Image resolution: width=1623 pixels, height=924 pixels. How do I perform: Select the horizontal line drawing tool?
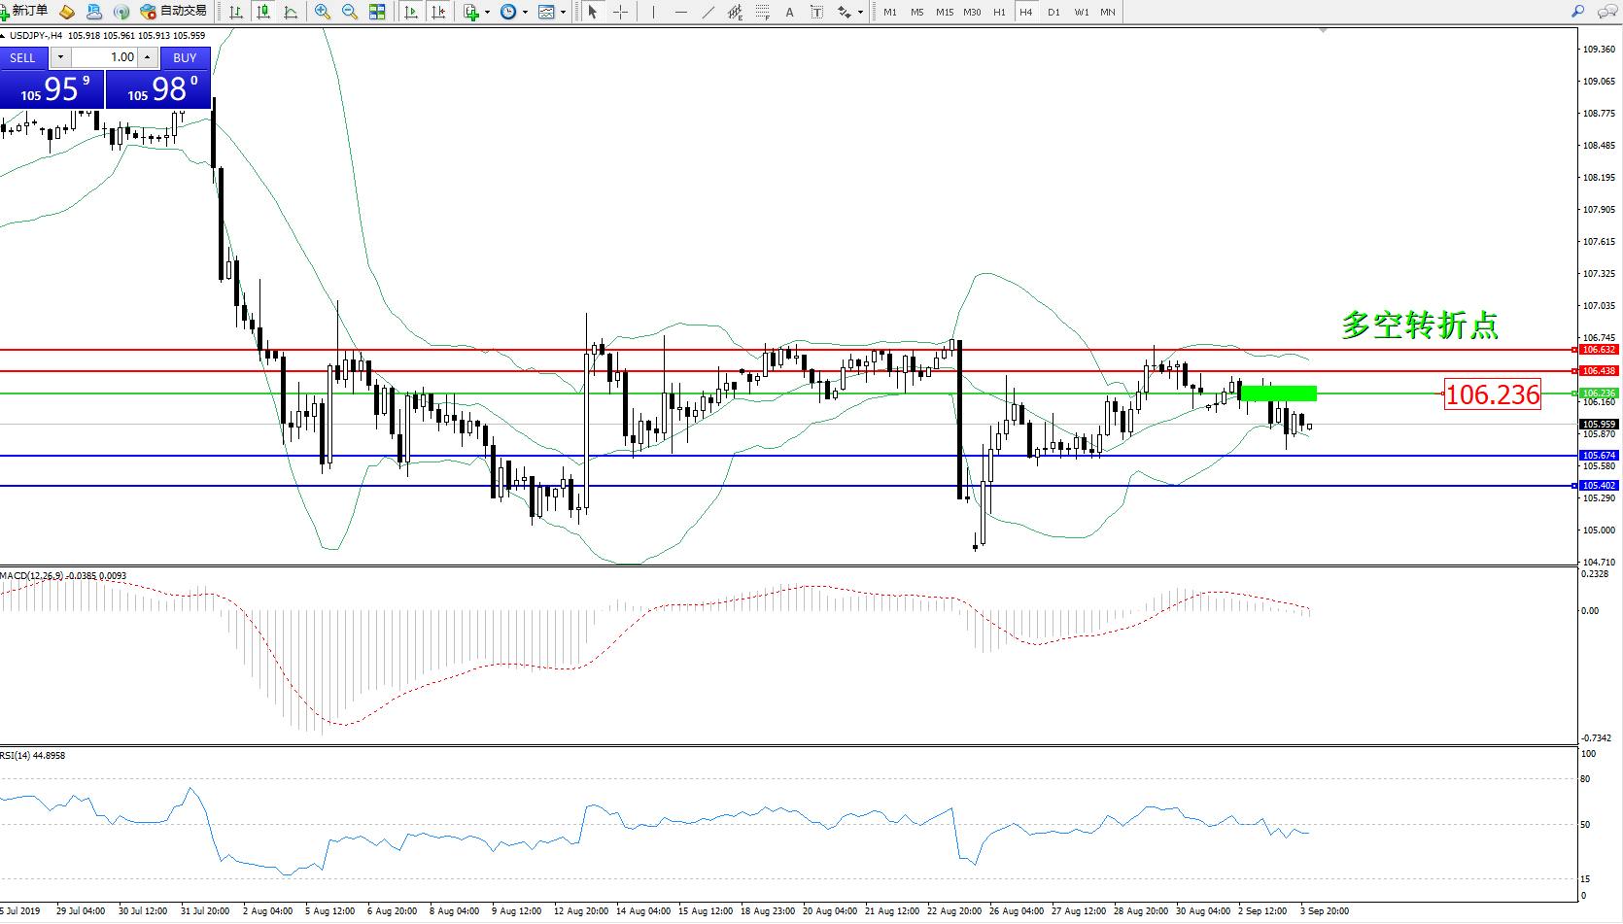(681, 12)
